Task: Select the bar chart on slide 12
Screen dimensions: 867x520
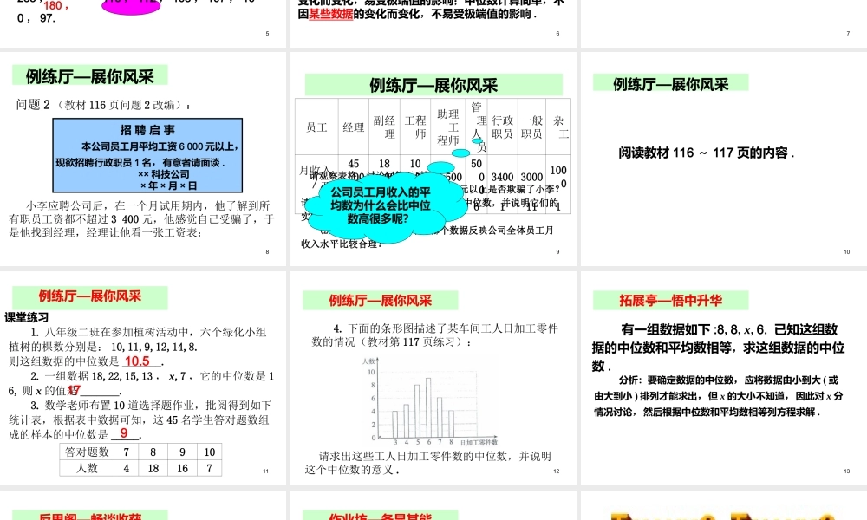Action: point(425,399)
